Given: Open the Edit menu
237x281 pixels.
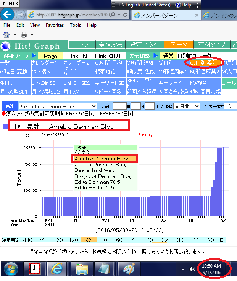Looking at the screenshot, I should point(20,25).
